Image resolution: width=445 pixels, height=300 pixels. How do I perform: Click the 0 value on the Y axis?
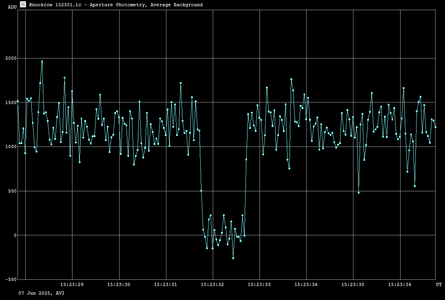tap(15, 235)
